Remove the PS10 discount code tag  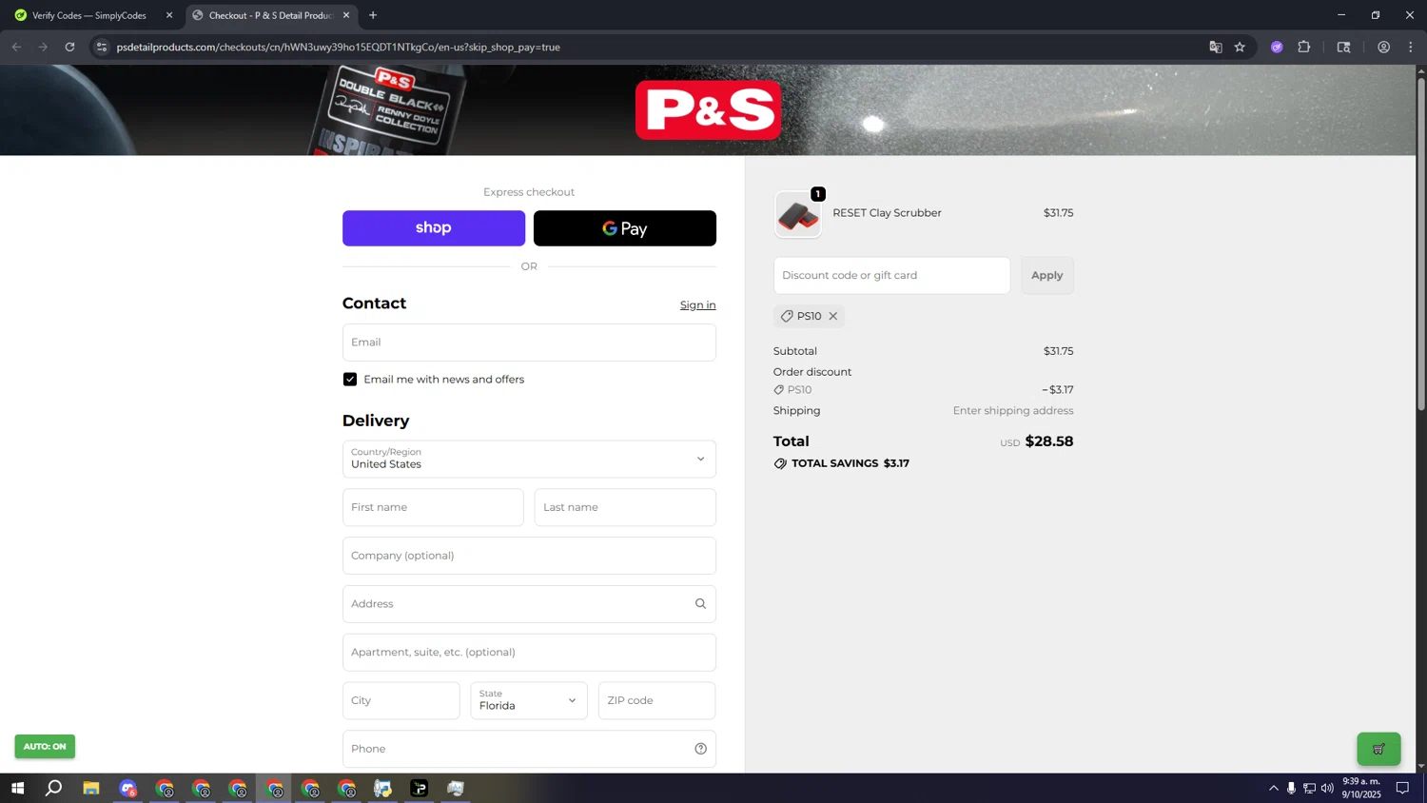[x=832, y=316]
